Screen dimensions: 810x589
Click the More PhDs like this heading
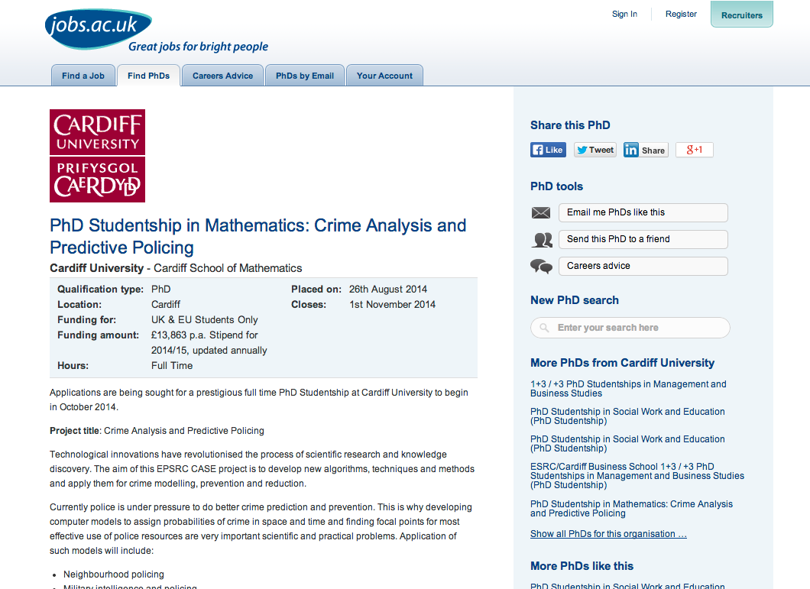pyautogui.click(x=582, y=566)
